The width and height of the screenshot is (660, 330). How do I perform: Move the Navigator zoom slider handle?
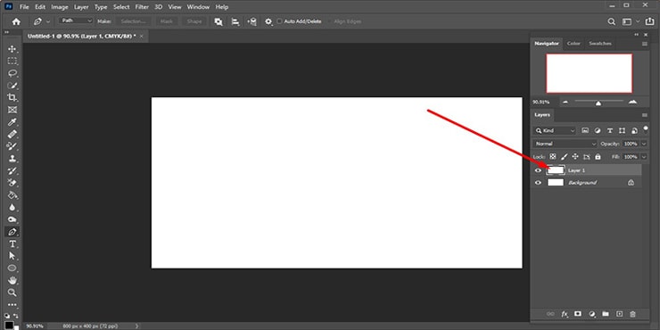click(x=598, y=103)
